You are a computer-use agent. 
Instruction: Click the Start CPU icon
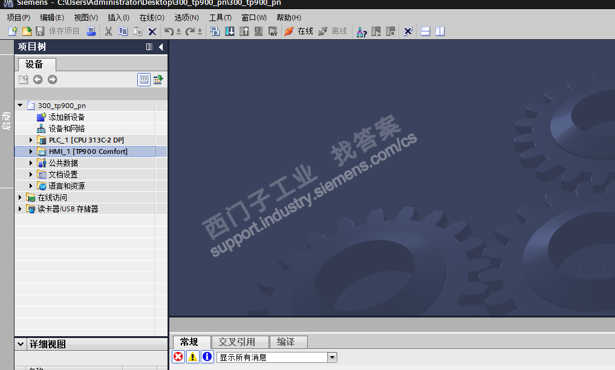tap(376, 31)
